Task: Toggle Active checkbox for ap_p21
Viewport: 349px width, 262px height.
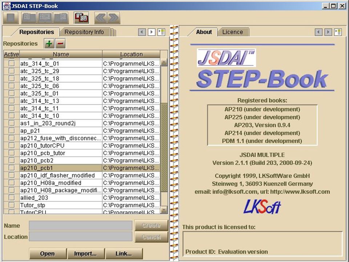Action: tap(12, 131)
